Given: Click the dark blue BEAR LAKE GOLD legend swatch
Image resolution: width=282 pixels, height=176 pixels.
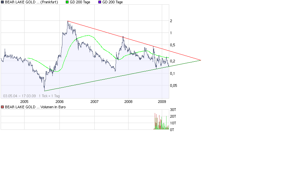Looking at the screenshot, I should click(2, 2).
